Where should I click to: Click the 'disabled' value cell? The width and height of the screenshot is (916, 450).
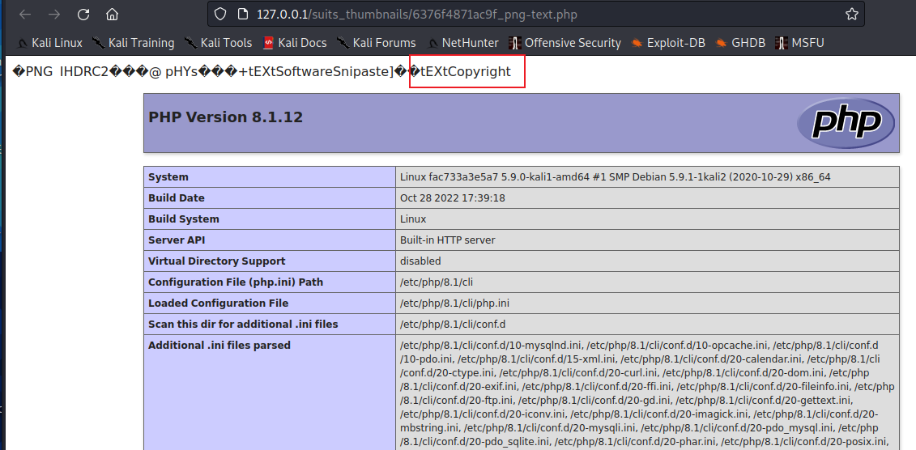pyautogui.click(x=647, y=261)
